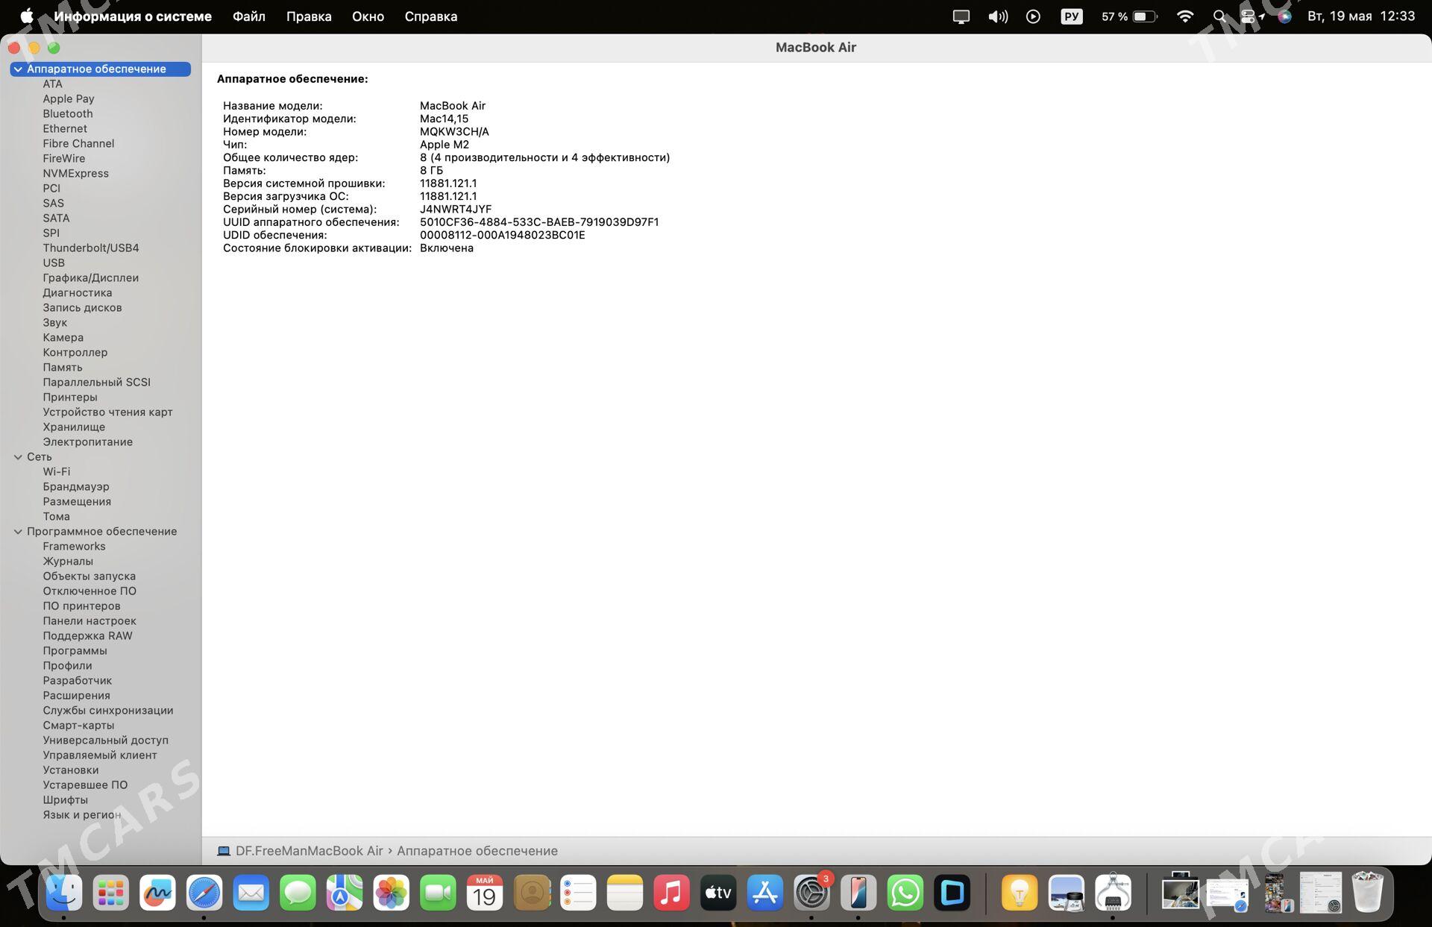Screen dimensions: 1432x927
Task: Show Графика/Дисплеи in the sidebar
Action: click(x=91, y=278)
